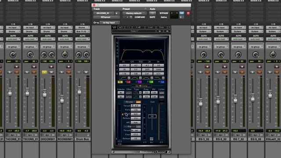
Task: Click record arm button on RCONSIN01 track
Action: click(68, 67)
